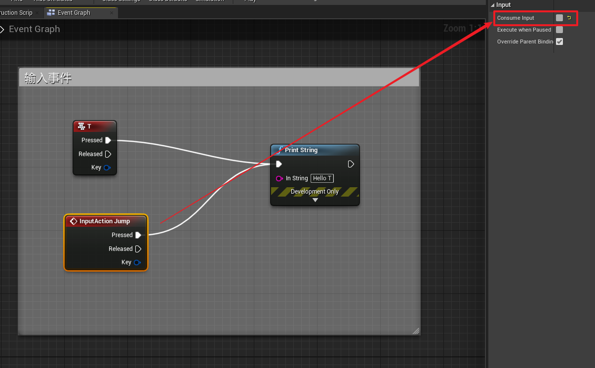Enable the Consume Input checkbox

pyautogui.click(x=559, y=18)
